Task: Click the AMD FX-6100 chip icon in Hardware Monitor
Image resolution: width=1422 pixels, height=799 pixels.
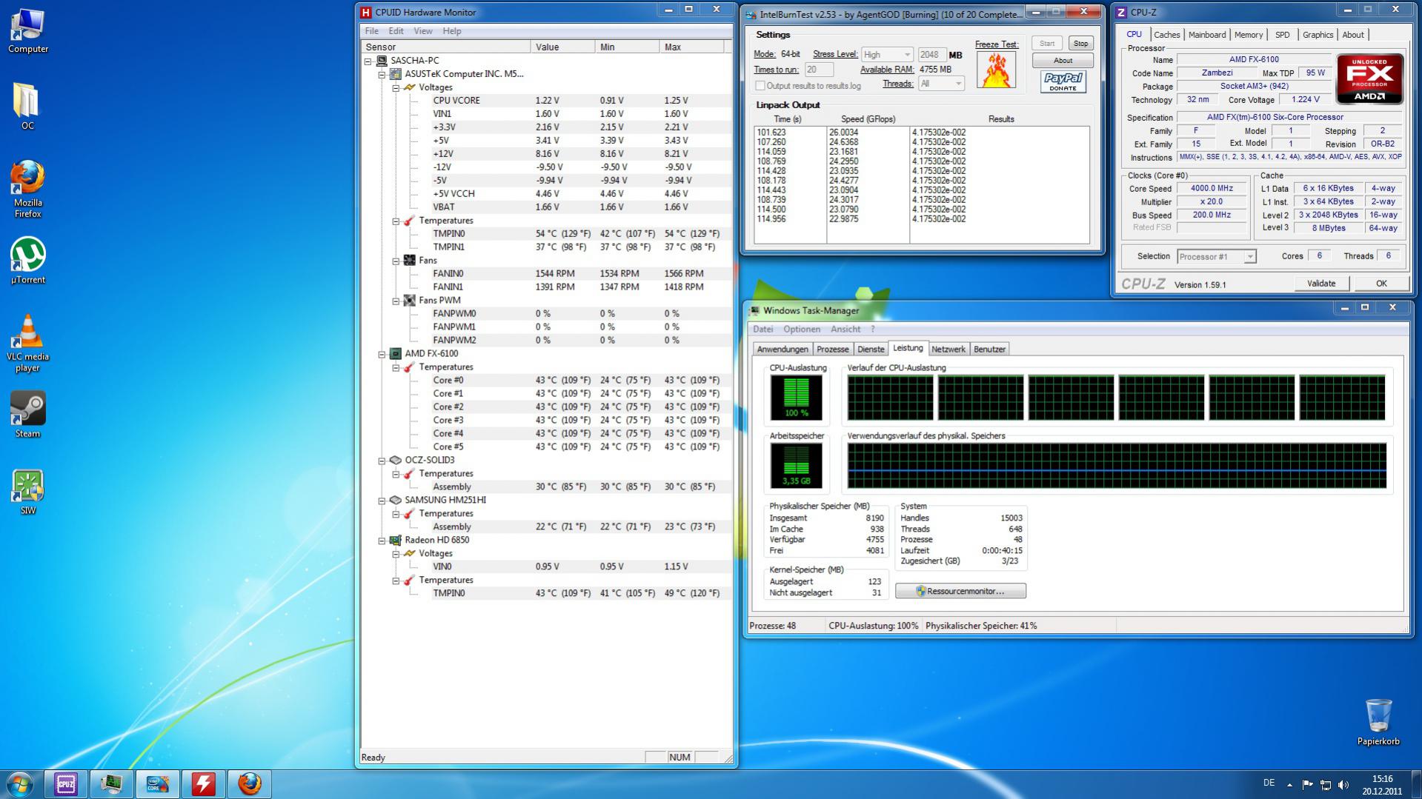Action: click(x=396, y=353)
